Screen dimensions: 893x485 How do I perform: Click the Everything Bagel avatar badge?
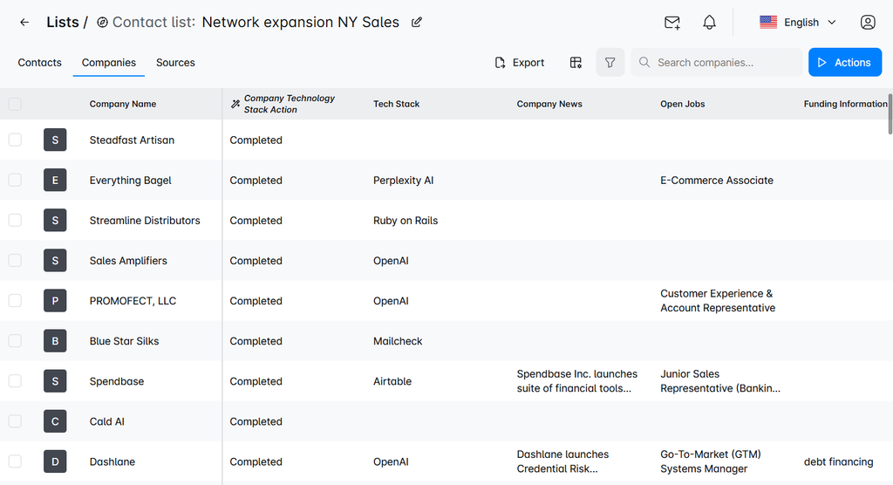[55, 180]
